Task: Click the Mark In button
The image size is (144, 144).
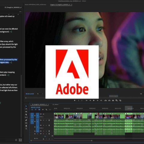Action: pos(78,100)
